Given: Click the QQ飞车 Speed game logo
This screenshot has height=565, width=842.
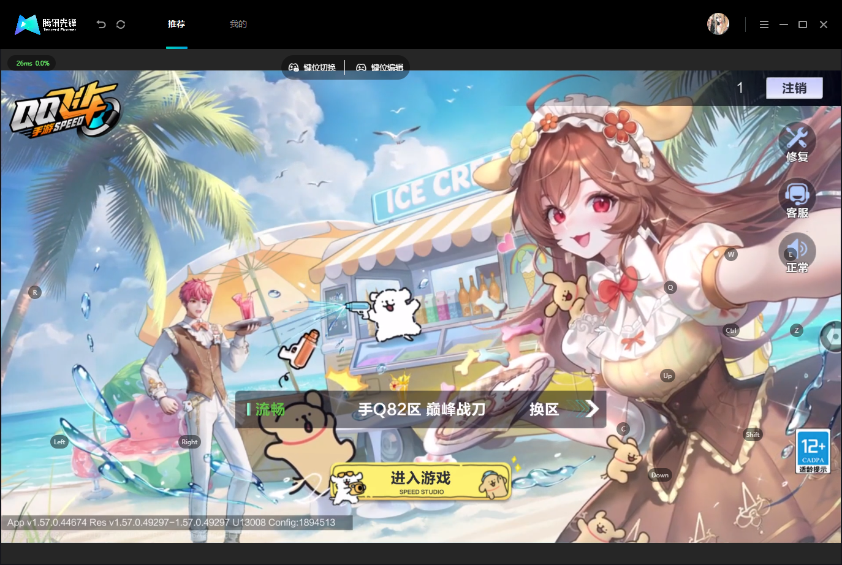Looking at the screenshot, I should pos(64,110).
